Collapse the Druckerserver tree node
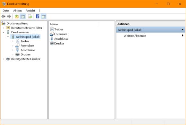This screenshot has width=186, height=125. tap(4, 32)
